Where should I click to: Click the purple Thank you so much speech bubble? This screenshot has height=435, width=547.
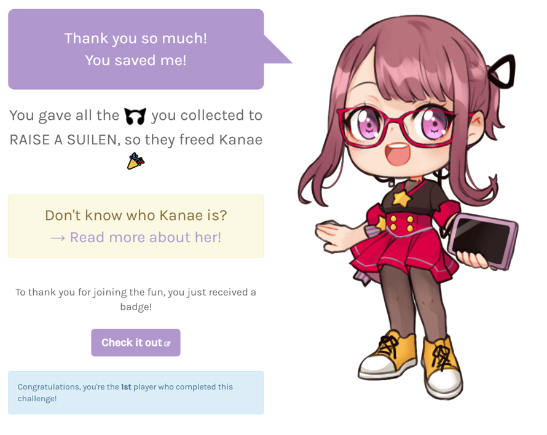(136, 49)
